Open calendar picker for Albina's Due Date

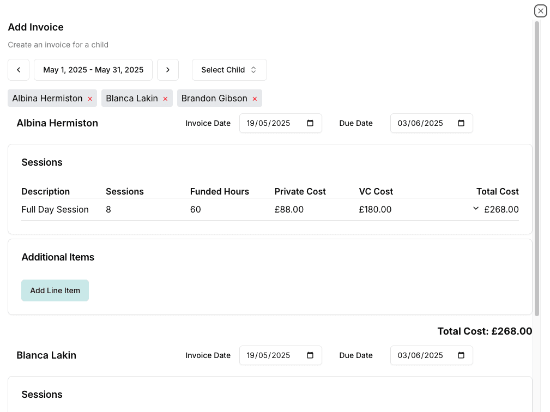pyautogui.click(x=461, y=123)
